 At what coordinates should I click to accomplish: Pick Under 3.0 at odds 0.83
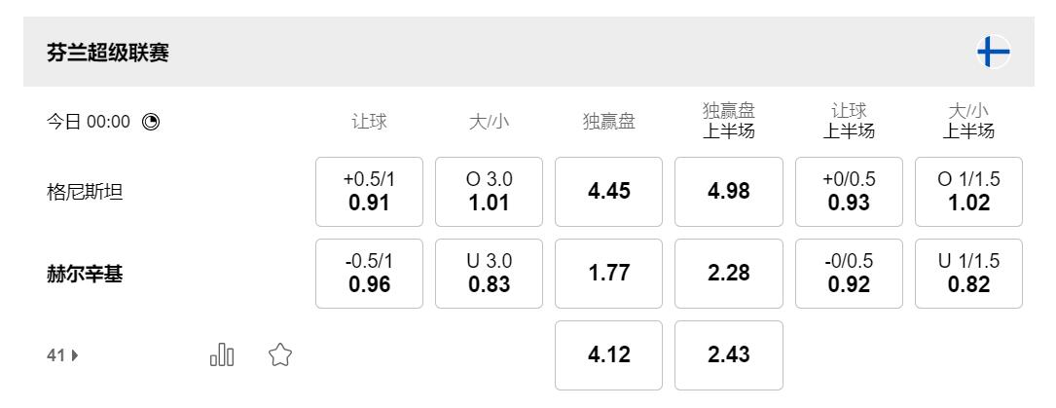pos(490,274)
